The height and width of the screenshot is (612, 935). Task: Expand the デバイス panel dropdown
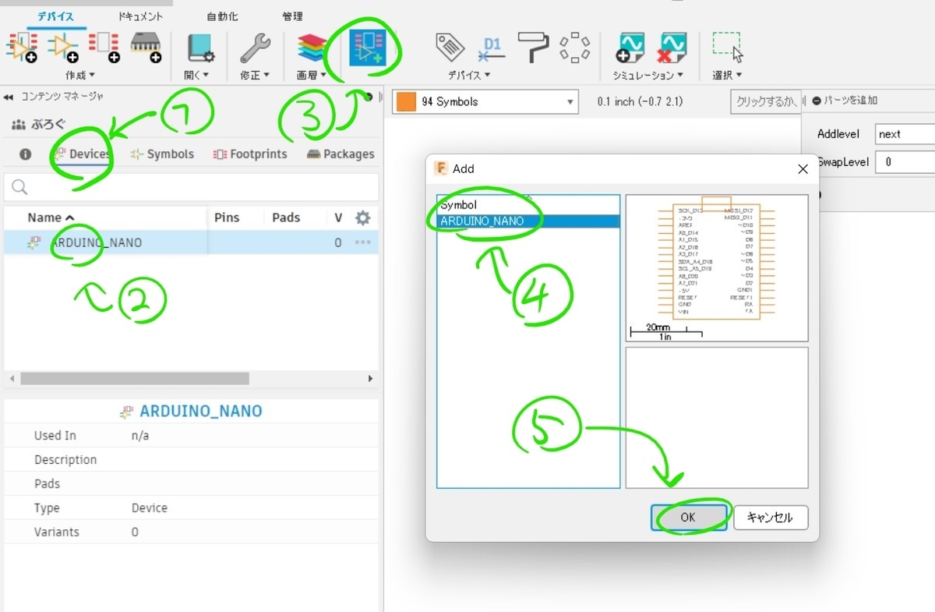469,75
